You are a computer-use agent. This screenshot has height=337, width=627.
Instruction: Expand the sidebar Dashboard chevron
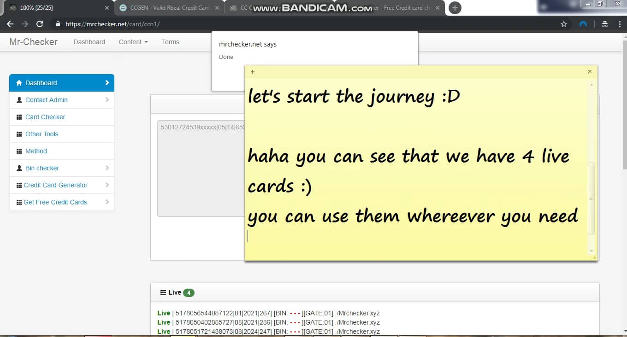pos(107,83)
